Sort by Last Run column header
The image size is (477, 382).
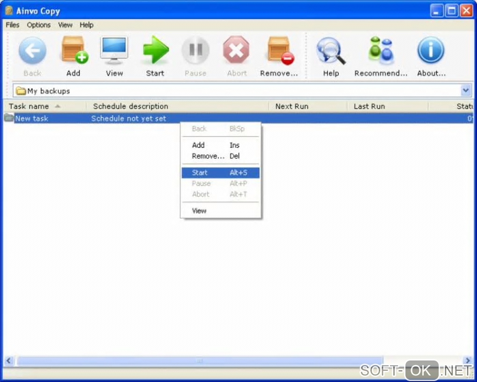point(388,106)
